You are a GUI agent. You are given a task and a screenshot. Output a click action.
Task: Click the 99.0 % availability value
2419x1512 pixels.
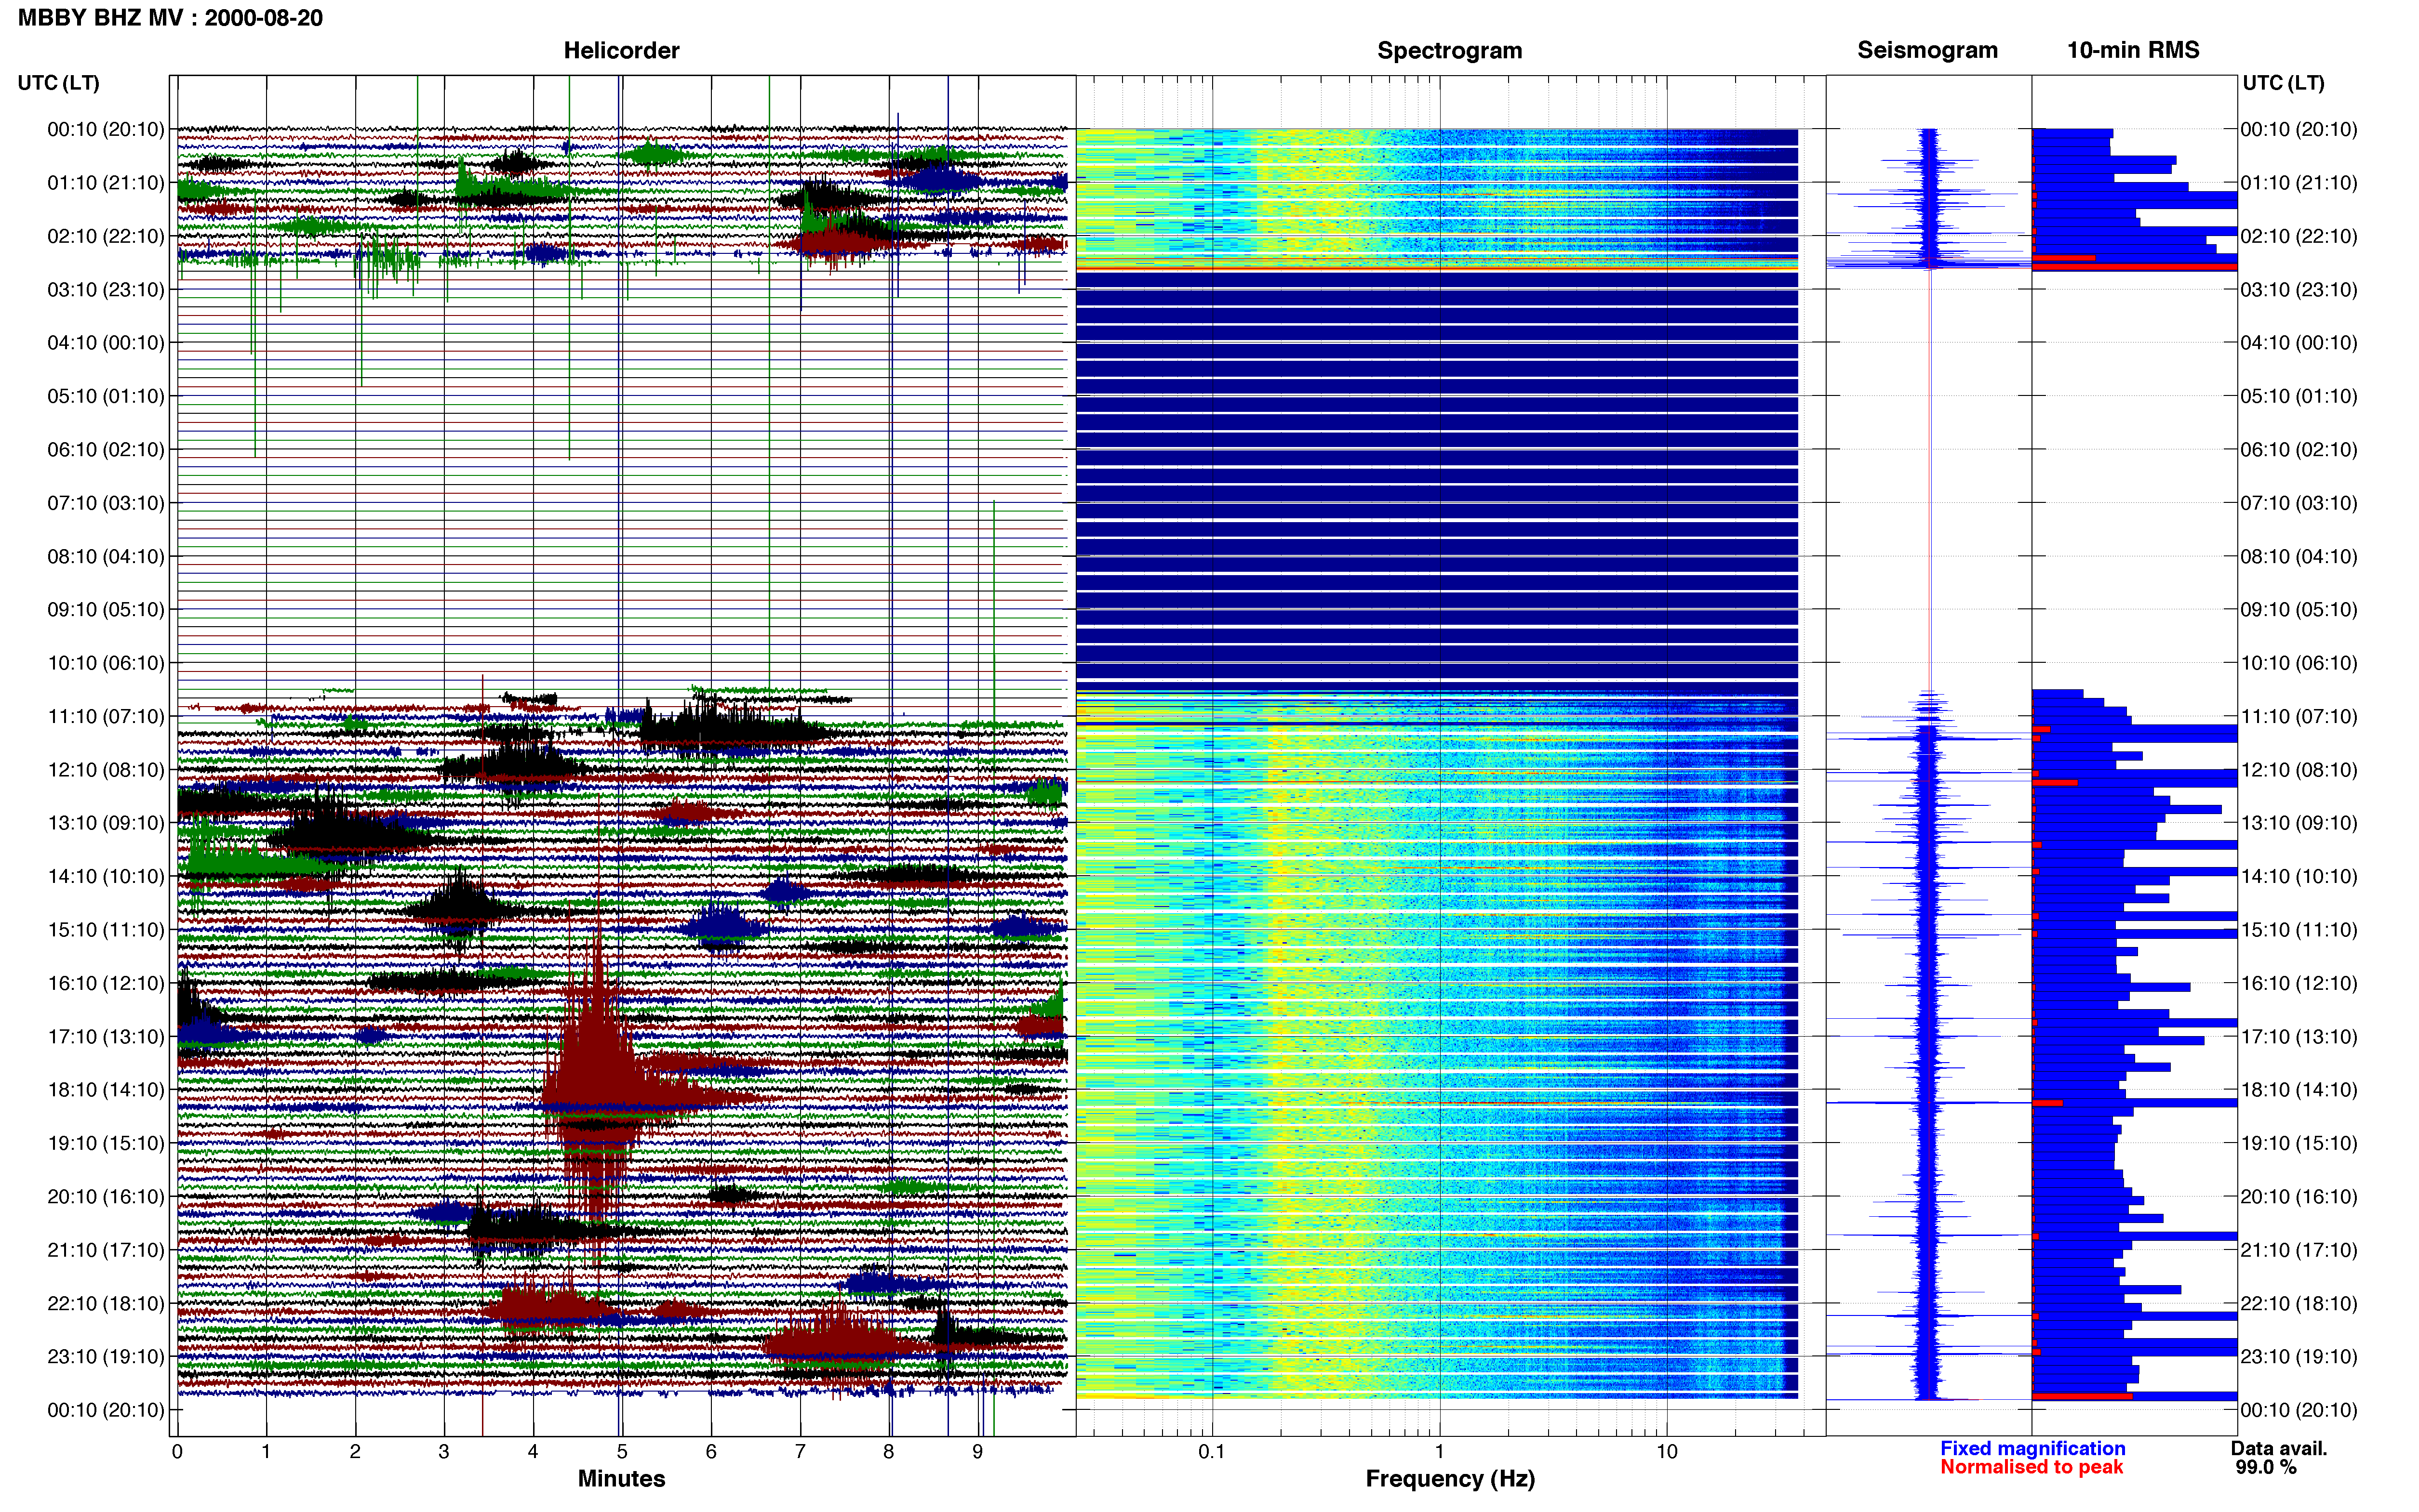click(x=2266, y=1467)
